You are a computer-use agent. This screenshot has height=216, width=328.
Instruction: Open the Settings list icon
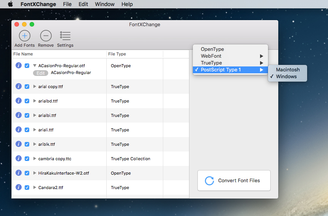click(65, 36)
